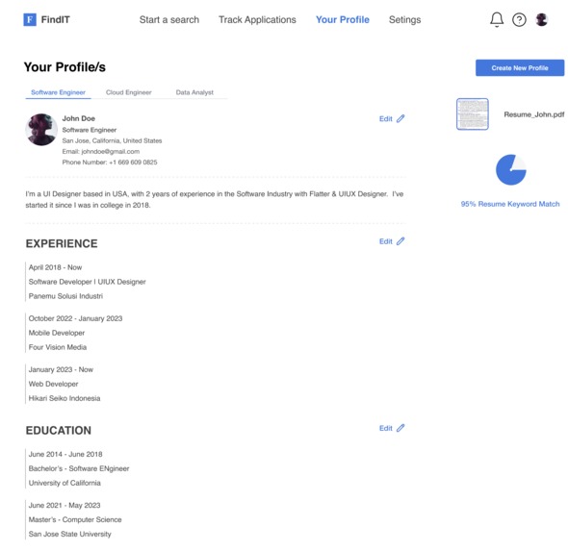Select Your Profile navigation item
The image size is (568, 551).
pos(343,19)
